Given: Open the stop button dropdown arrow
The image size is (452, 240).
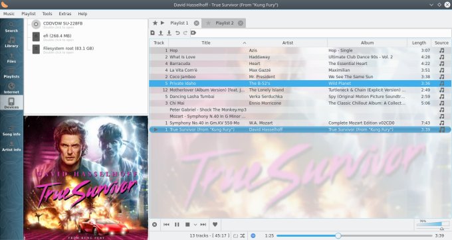Looking at the screenshot, I should coord(195,225).
